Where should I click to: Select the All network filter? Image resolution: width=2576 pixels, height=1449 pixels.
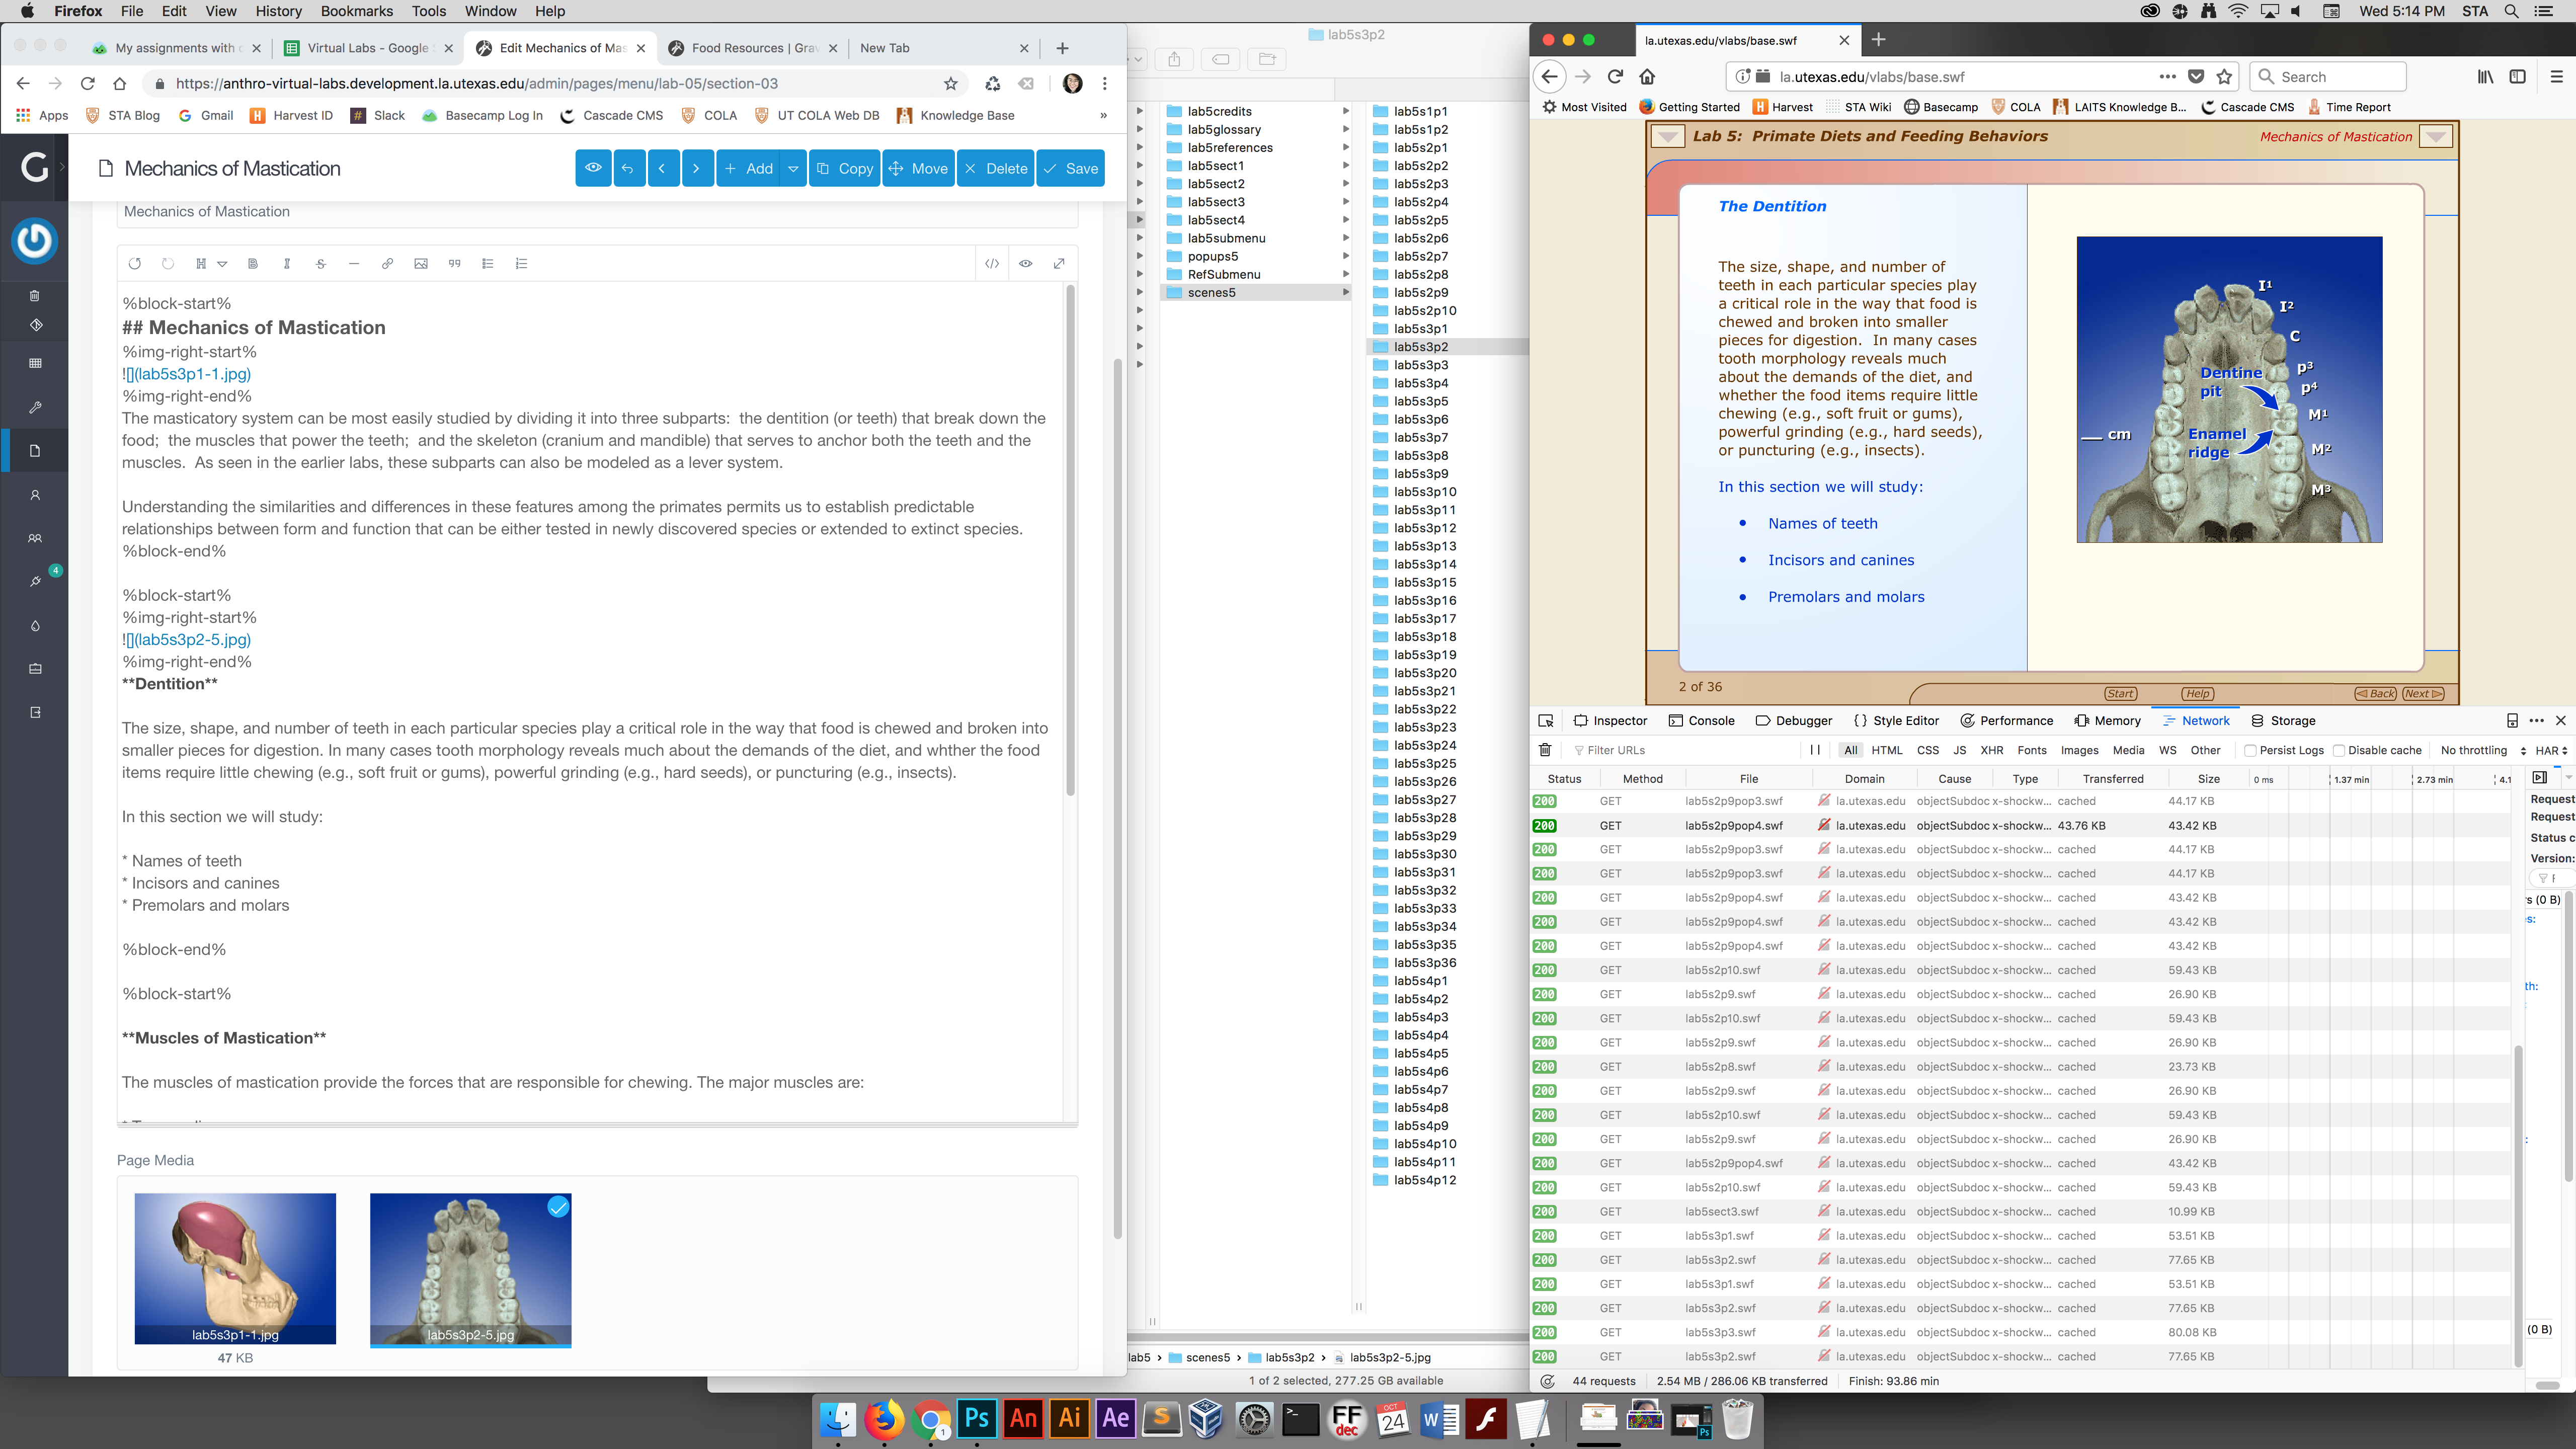1851,750
